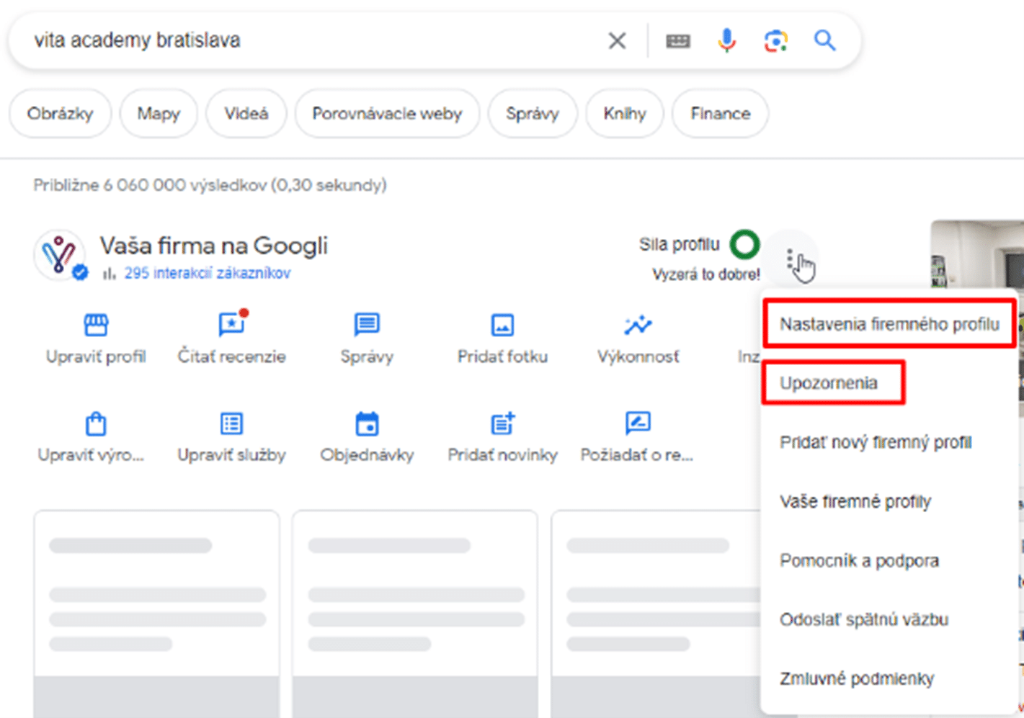Select the Obrázky filter chip

coord(61,113)
